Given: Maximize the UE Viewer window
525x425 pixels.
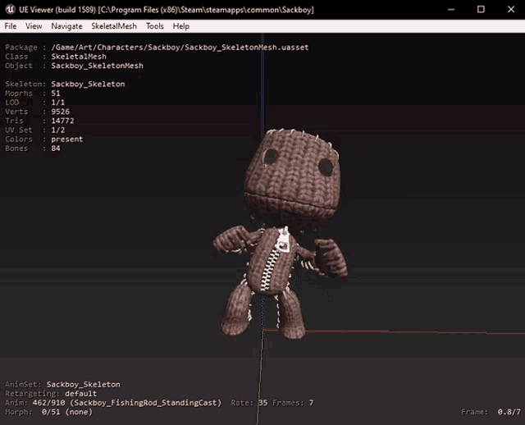Looking at the screenshot, I should click(x=481, y=9).
